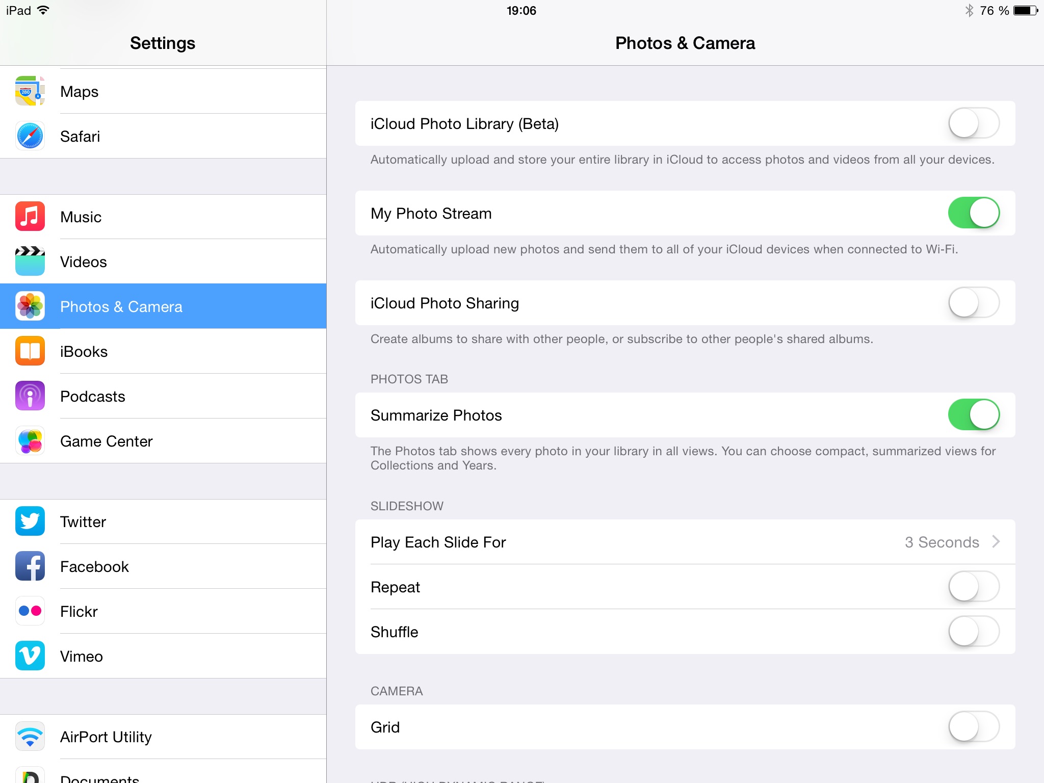Select the Music note icon

click(30, 217)
